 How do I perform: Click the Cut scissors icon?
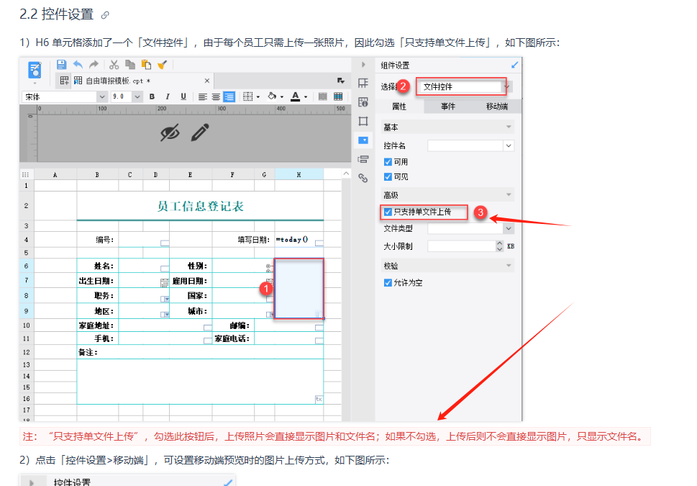[114, 65]
